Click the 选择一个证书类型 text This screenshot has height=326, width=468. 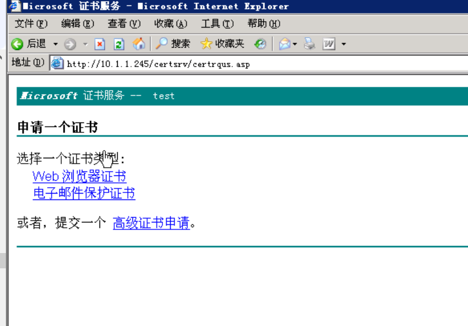click(71, 158)
